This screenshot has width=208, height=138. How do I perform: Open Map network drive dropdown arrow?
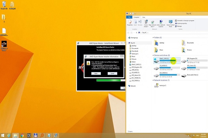154,27
